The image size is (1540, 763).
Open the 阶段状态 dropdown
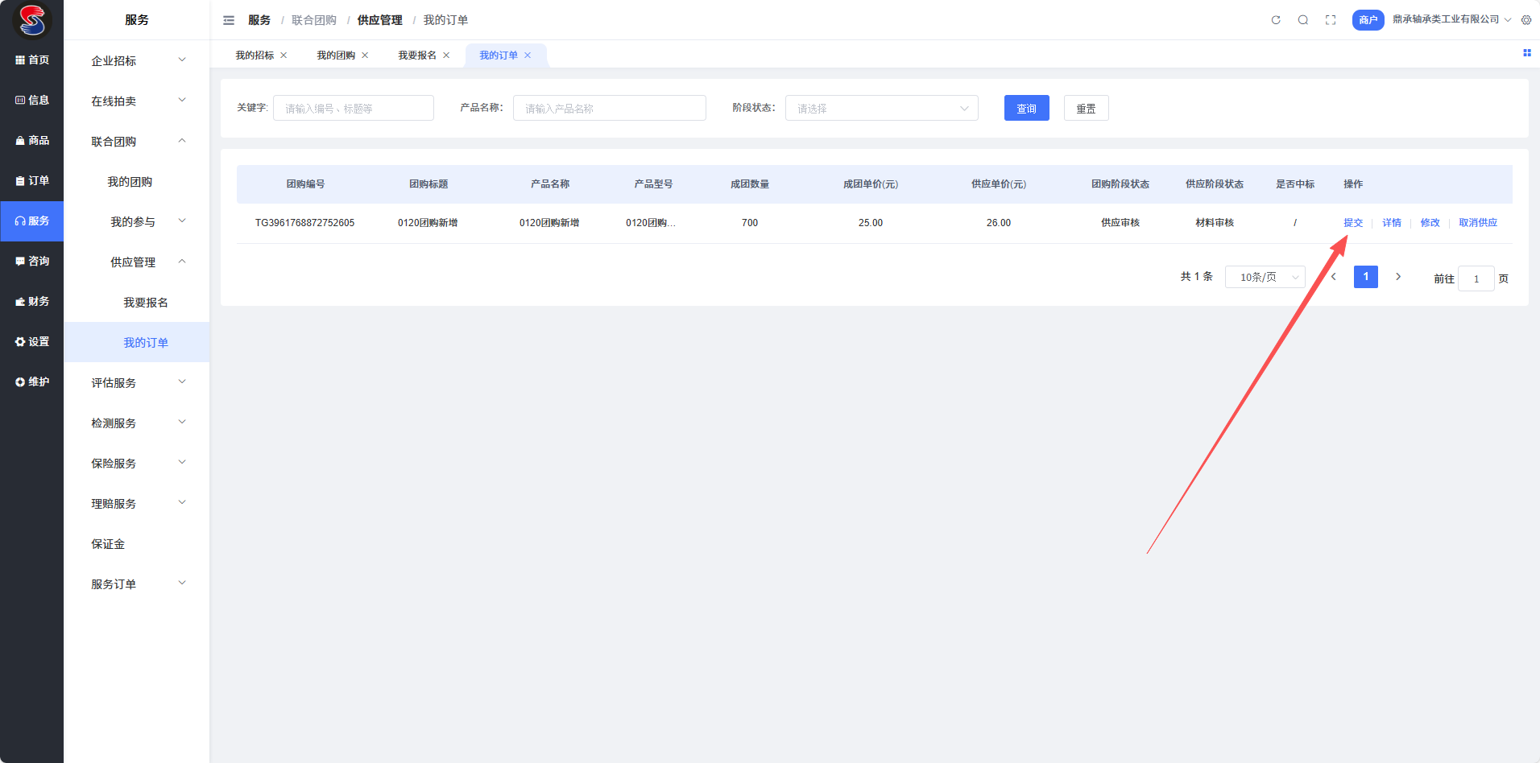click(x=881, y=109)
